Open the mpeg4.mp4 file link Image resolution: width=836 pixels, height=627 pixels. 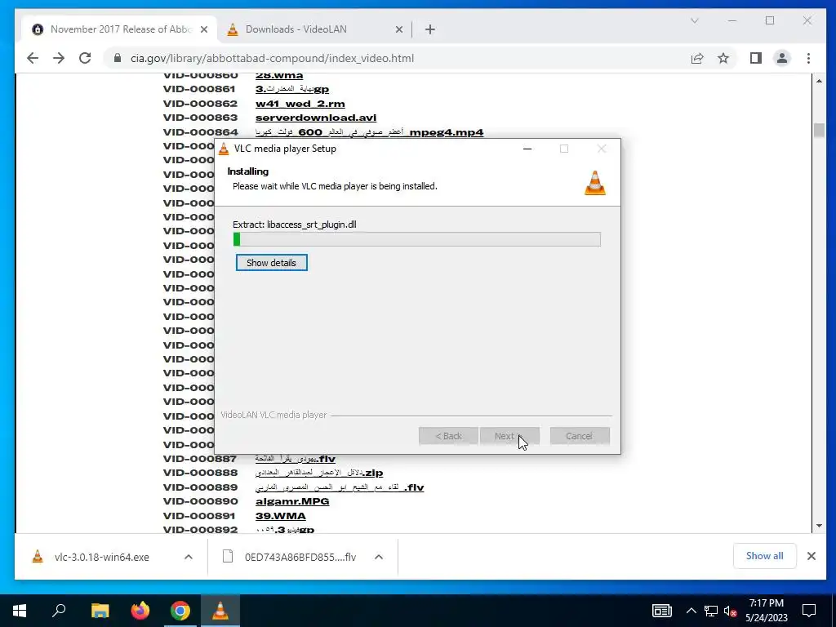click(x=369, y=132)
